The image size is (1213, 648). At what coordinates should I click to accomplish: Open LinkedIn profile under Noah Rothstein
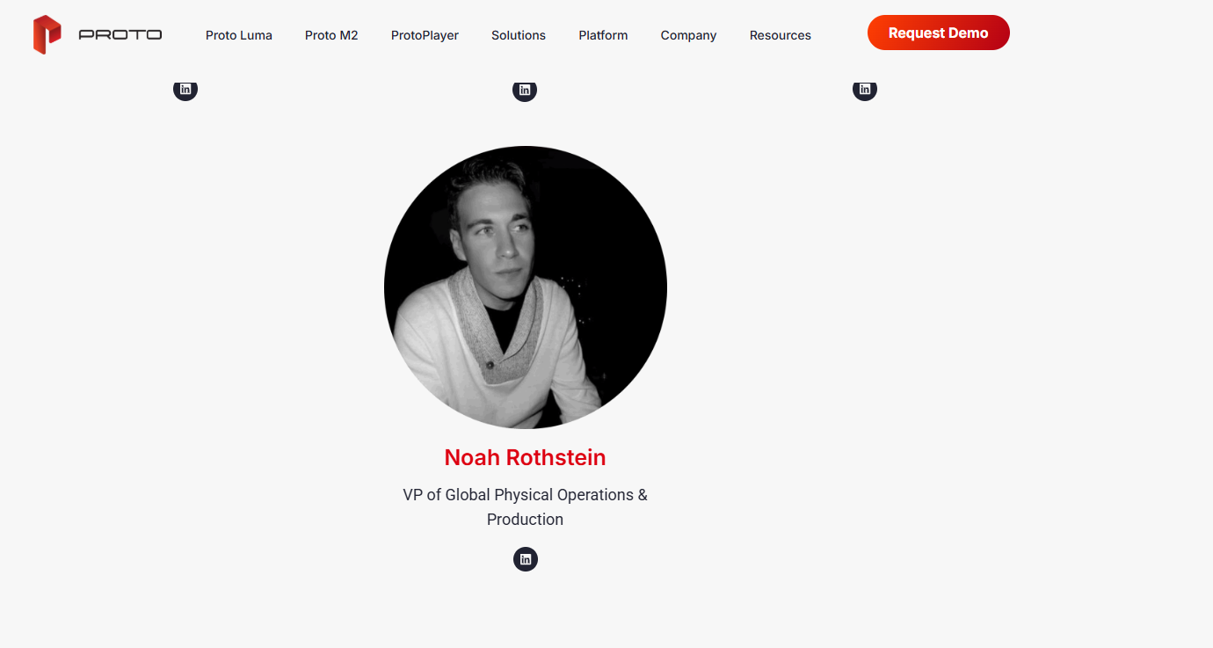pyautogui.click(x=526, y=559)
